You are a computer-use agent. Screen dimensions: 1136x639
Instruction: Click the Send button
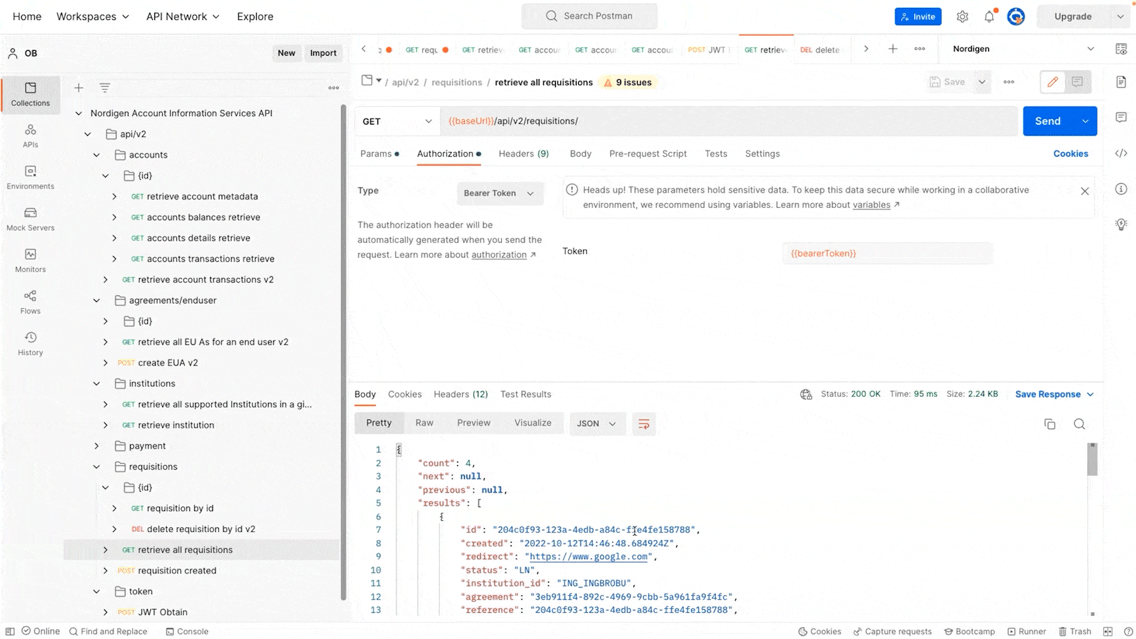point(1047,121)
